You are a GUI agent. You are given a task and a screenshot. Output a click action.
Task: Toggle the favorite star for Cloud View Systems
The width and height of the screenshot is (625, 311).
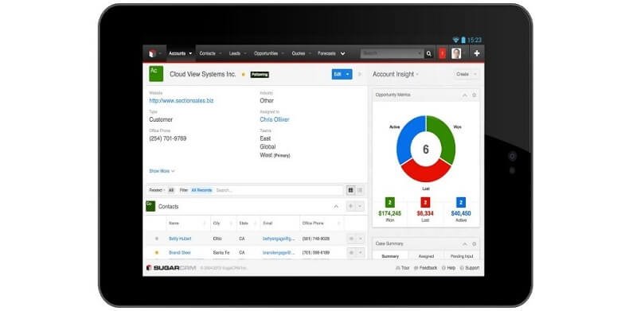click(243, 75)
